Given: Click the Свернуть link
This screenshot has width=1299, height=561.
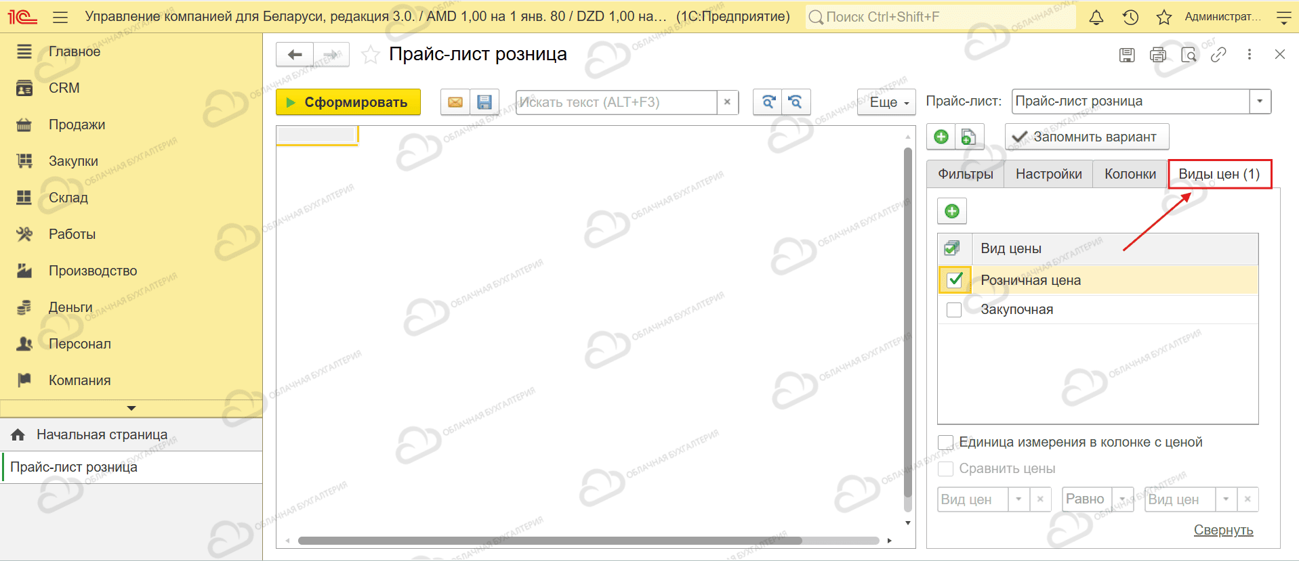Looking at the screenshot, I should (1223, 530).
